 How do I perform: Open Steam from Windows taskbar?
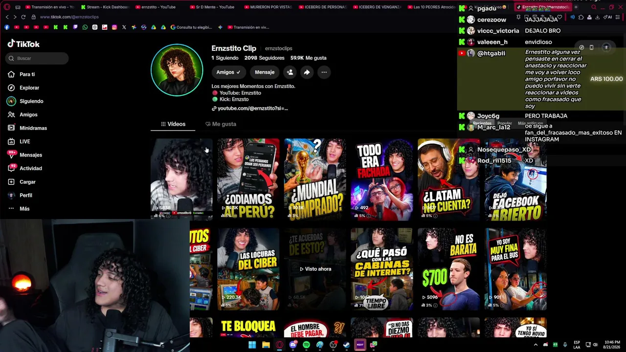point(346,345)
